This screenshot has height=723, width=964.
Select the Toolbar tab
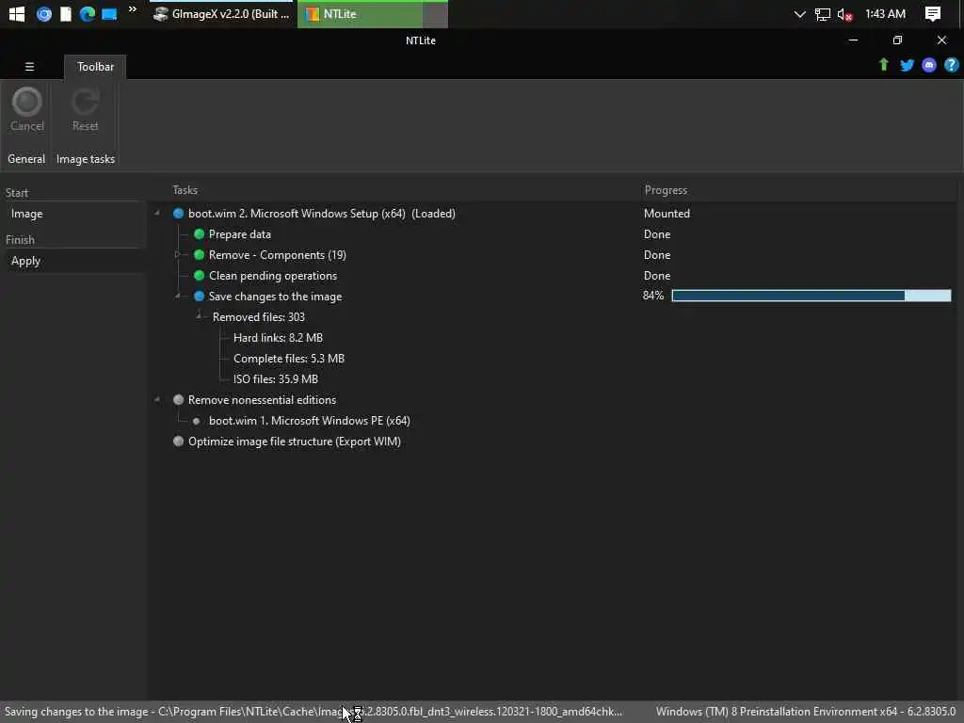(95, 67)
